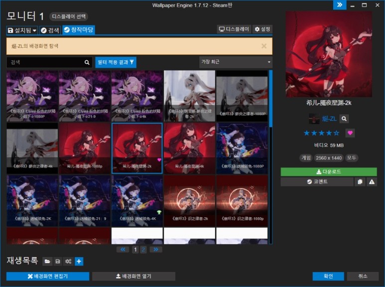This screenshot has width=385, height=287.
Task: Open the 가장 최근 sort dropdown
Action: coord(236,62)
